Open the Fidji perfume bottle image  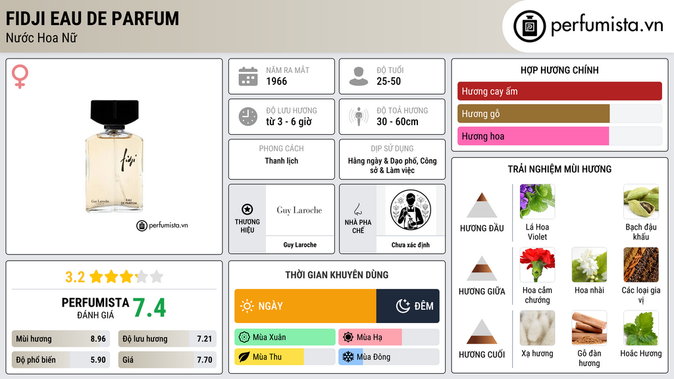click(115, 157)
